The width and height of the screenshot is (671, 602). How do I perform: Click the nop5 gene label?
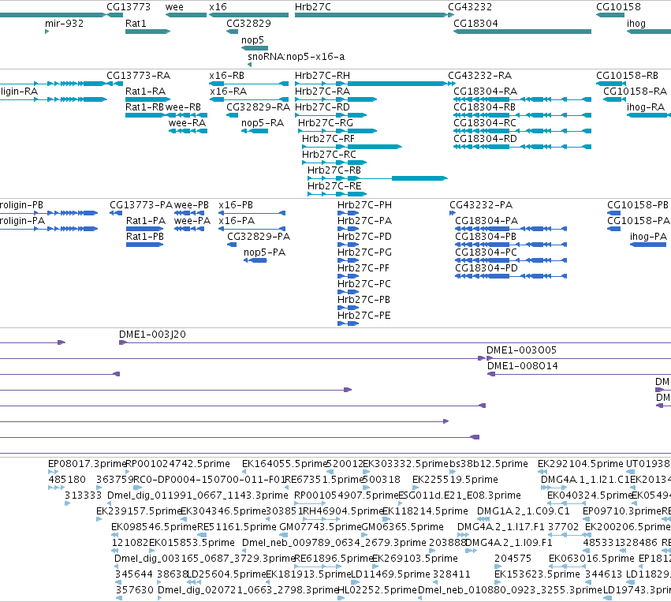coord(252,39)
